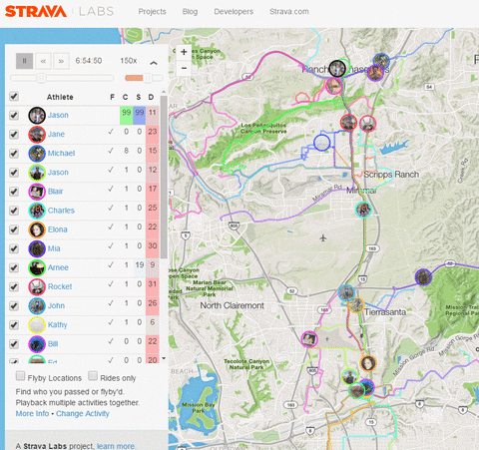The image size is (479, 450).
Task: Click the Change Activity link
Action: coord(83,414)
